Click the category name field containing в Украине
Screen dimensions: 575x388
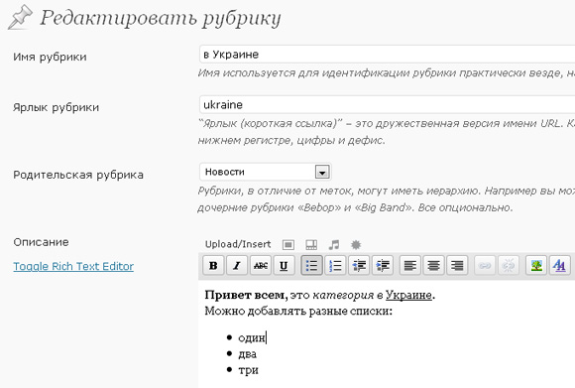pyautogui.click(x=388, y=55)
